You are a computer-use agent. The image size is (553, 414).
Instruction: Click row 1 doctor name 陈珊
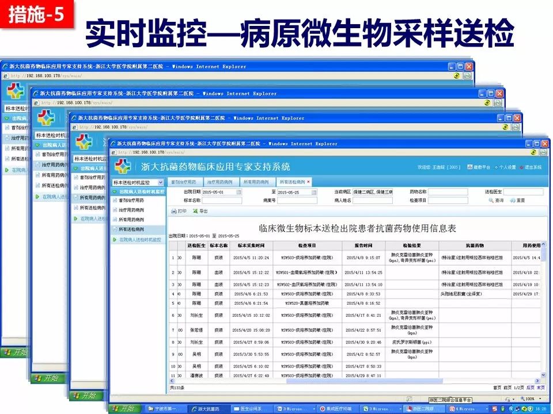(196, 258)
